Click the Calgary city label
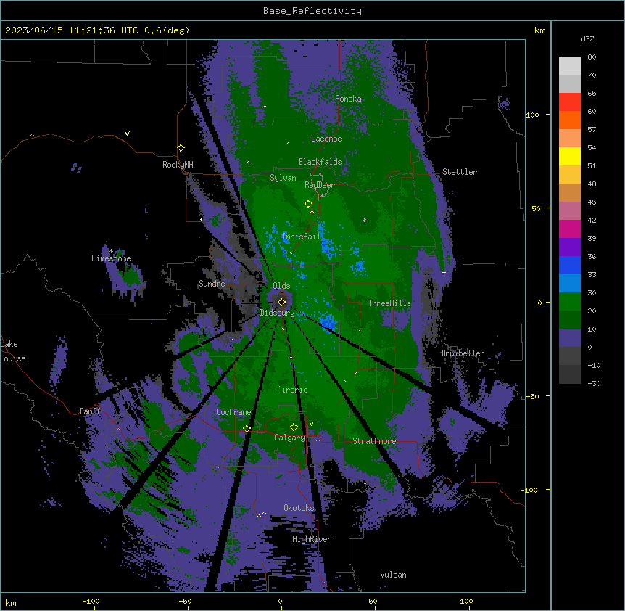 point(289,438)
